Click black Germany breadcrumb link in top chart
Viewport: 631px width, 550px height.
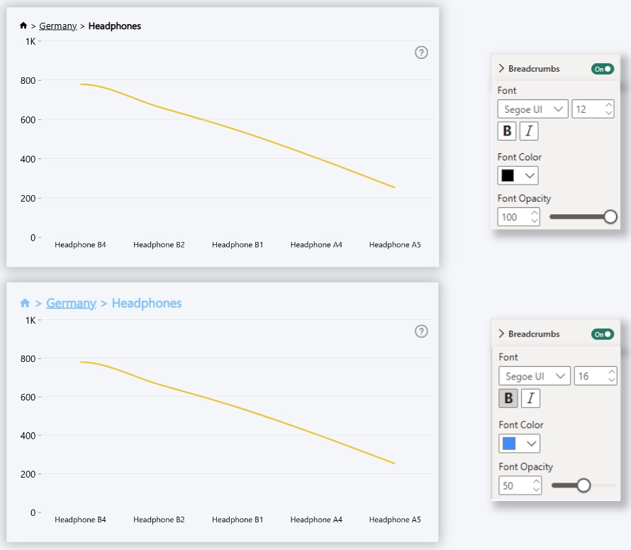click(58, 26)
